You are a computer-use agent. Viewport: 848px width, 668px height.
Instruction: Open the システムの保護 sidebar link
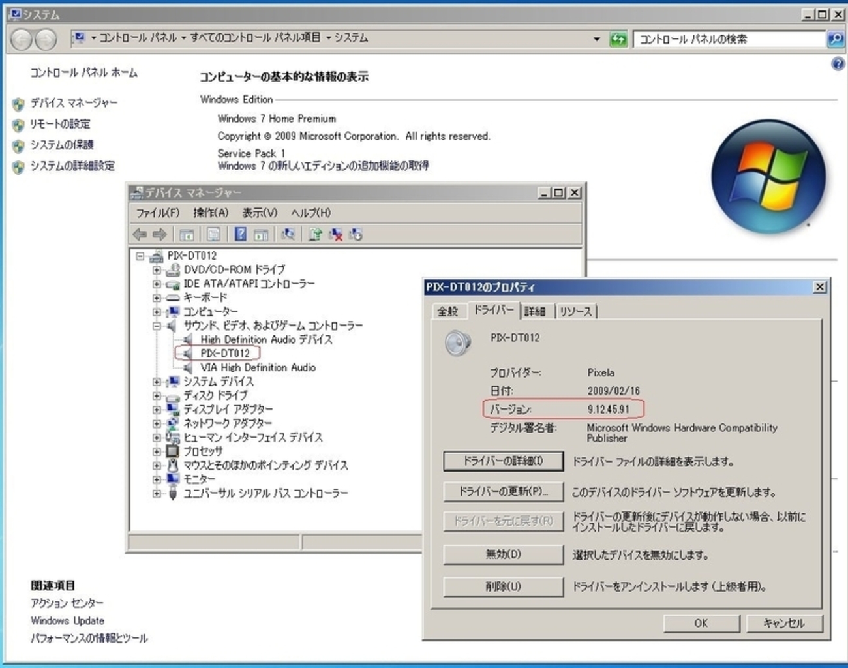[x=62, y=144]
